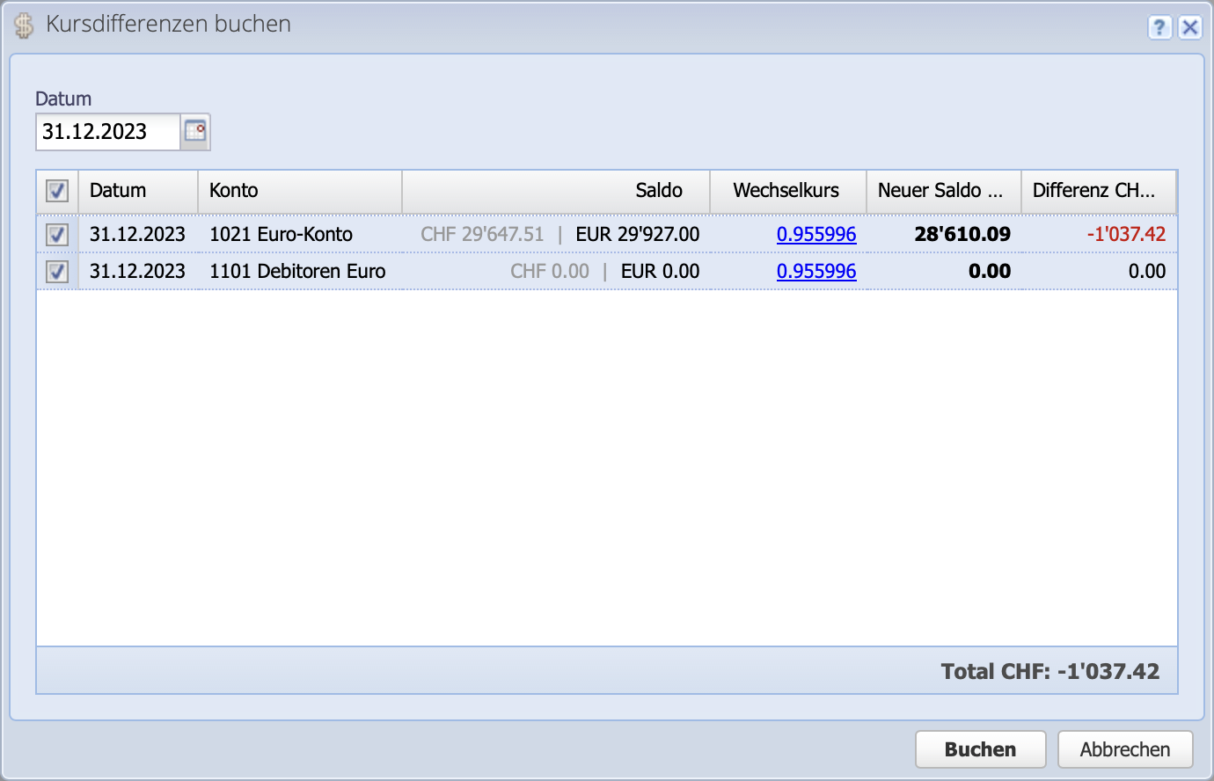Click the new balance 28'610.09 cell
1214x781 pixels.
coord(962,235)
